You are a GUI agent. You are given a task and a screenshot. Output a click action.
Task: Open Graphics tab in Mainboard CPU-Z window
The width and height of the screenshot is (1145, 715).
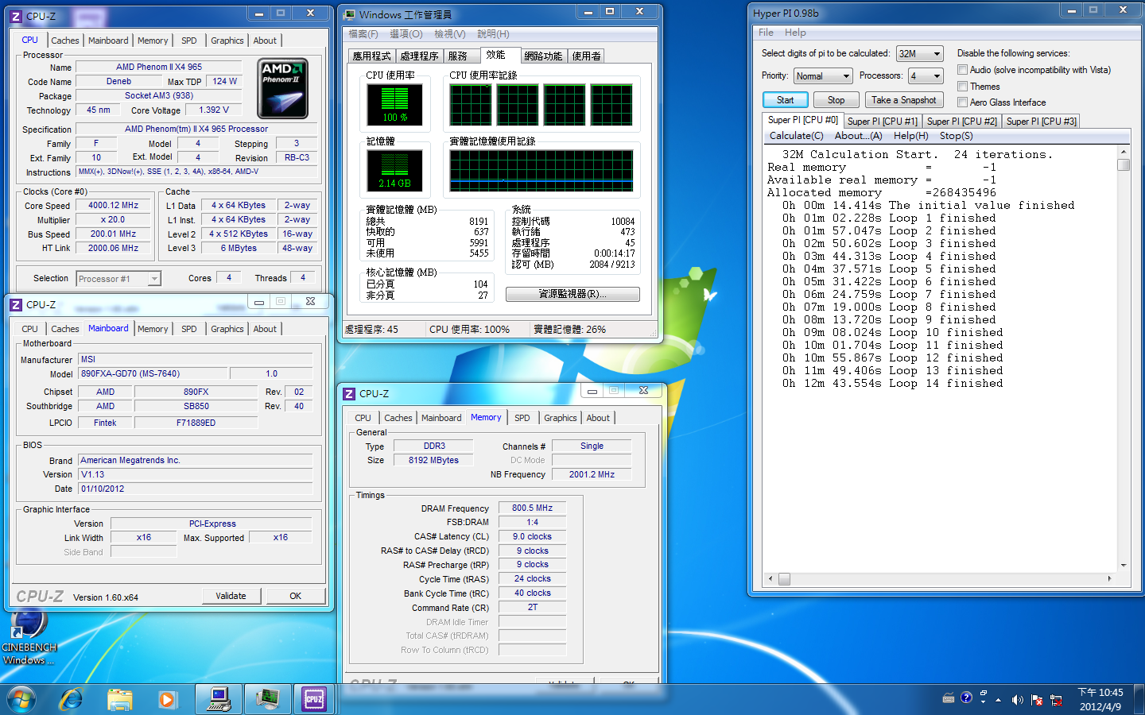[227, 329]
